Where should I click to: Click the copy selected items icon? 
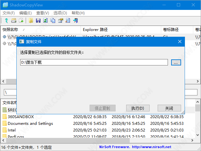53,20
